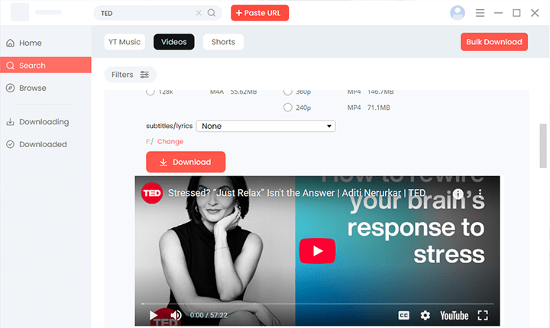Image resolution: width=550 pixels, height=328 pixels.
Task: Click the 0:00 / 57:22 time display
Action: [209, 315]
